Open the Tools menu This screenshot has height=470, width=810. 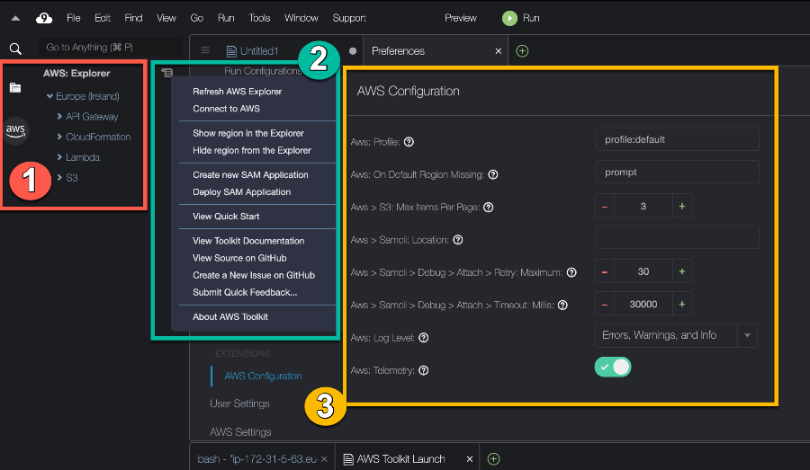[x=259, y=18]
